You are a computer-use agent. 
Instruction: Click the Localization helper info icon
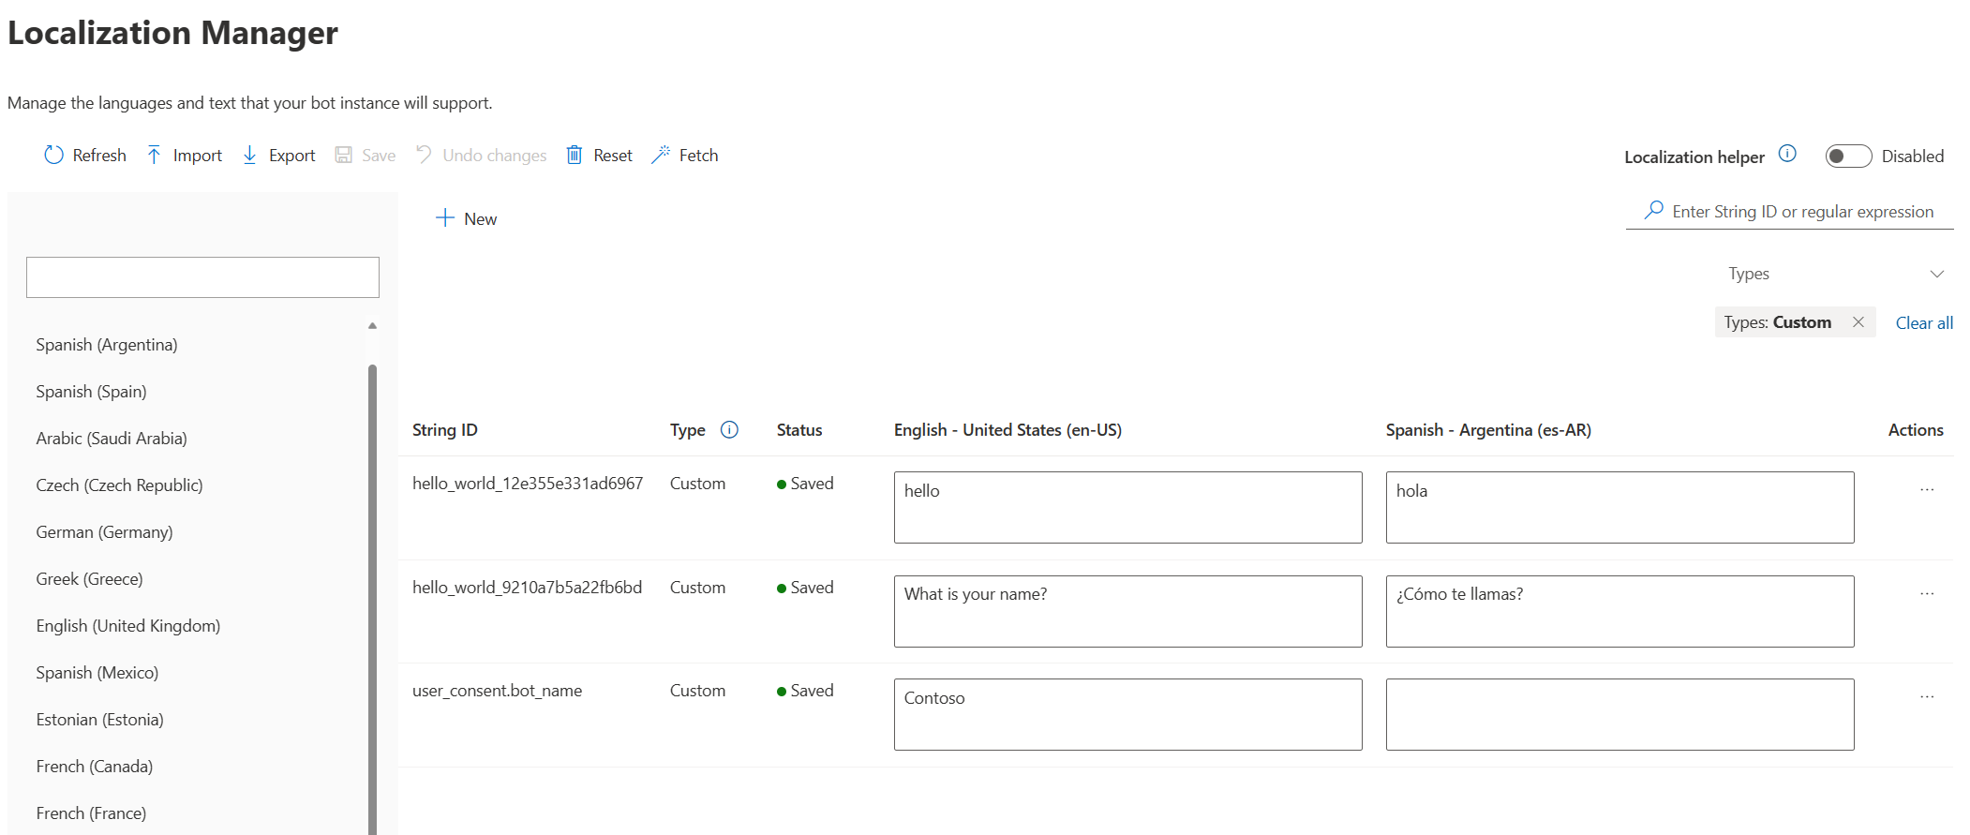[1787, 154]
